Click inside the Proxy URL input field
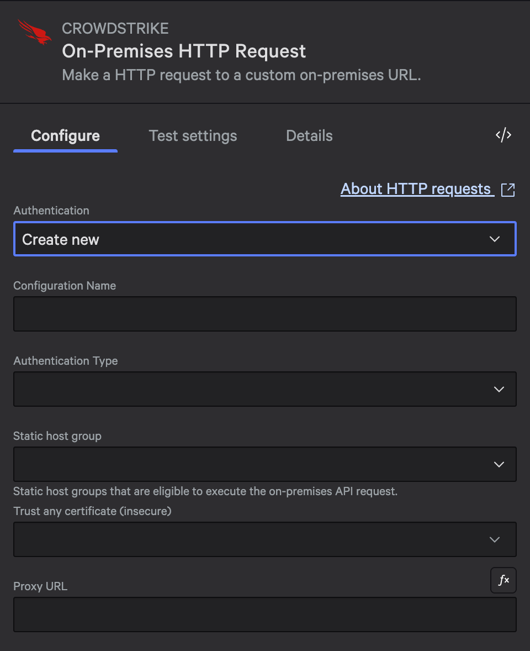 click(265, 614)
